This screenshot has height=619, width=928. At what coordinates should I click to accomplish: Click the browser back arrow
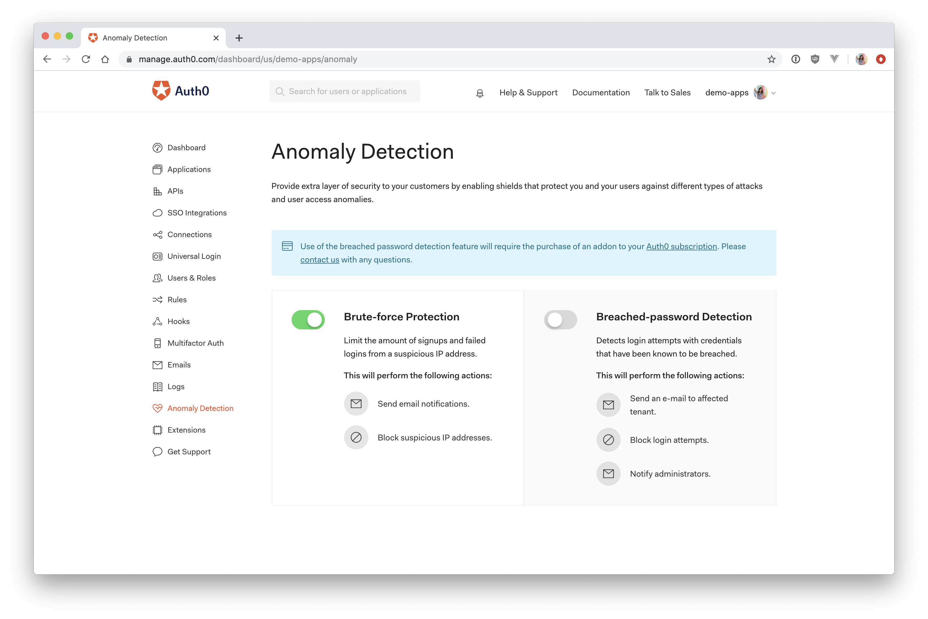(47, 59)
